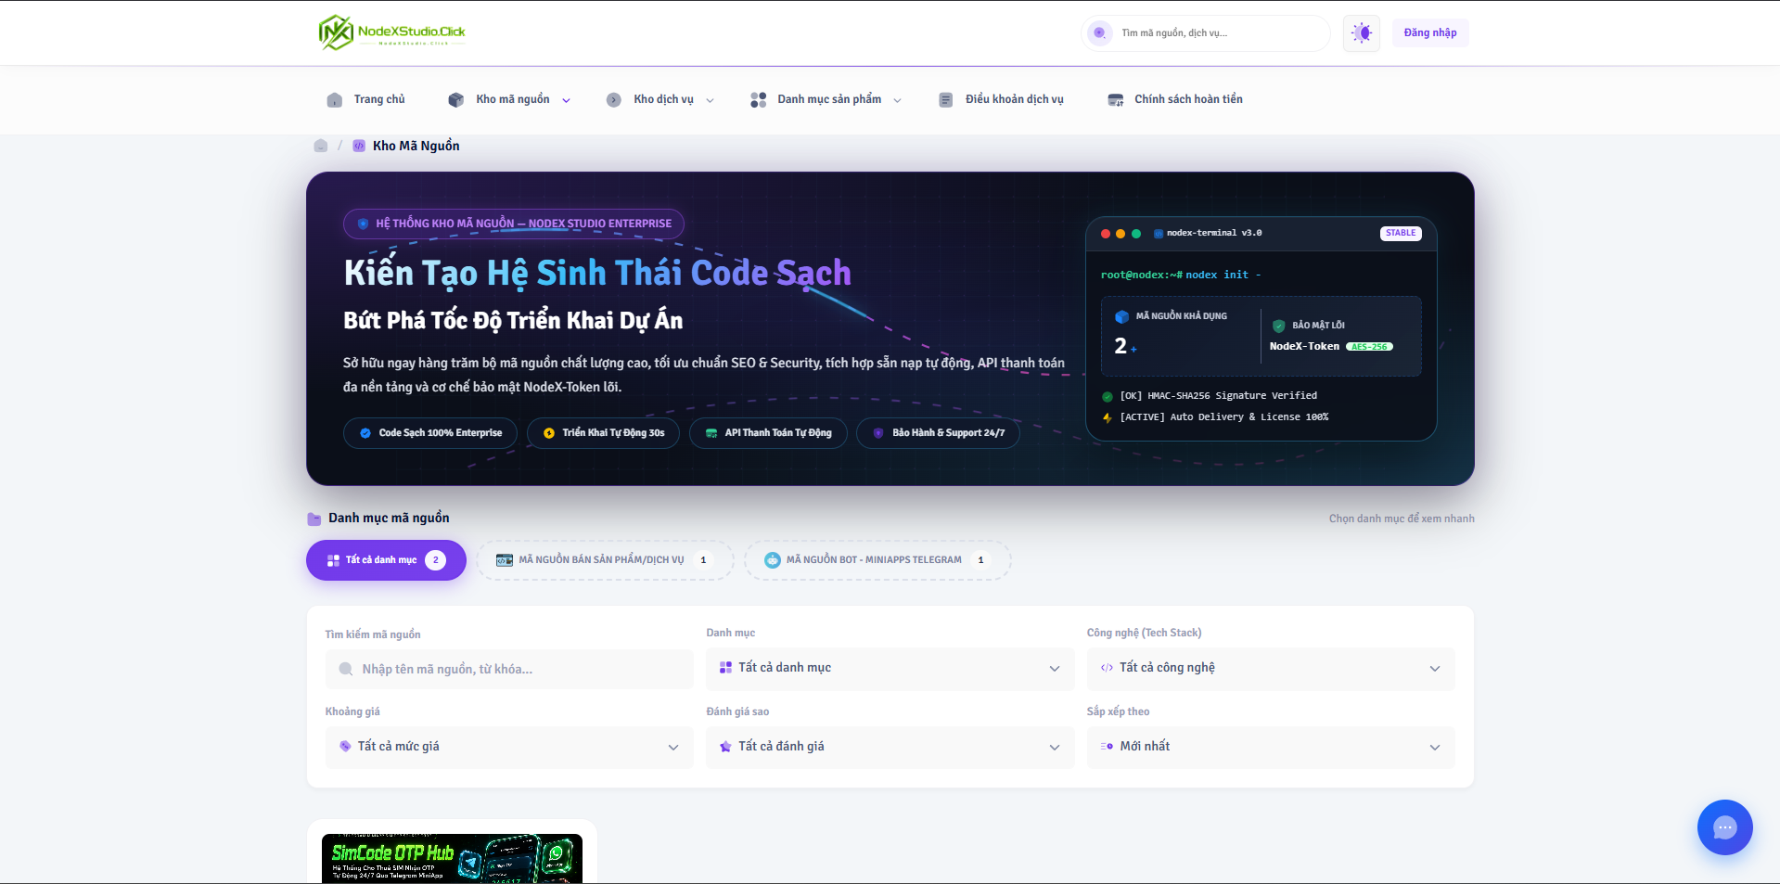Click the price tag icon in Khoảng giá
This screenshot has height=884, width=1780.
point(345,747)
